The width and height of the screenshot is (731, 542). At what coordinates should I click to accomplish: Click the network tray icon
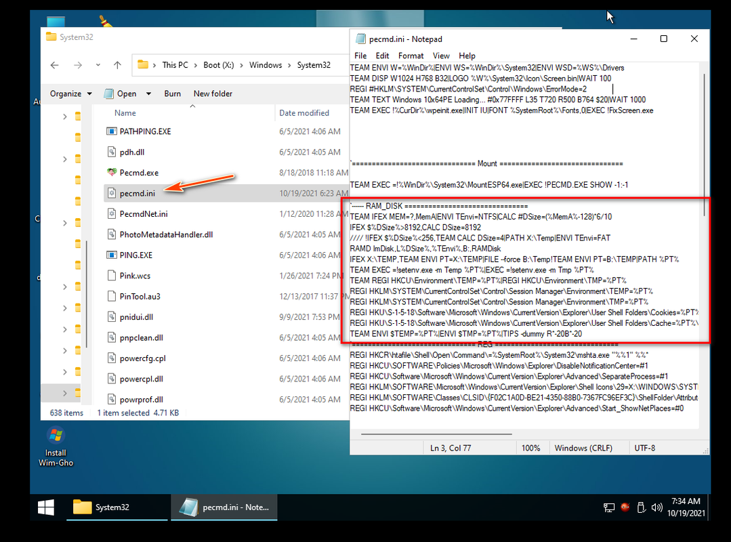click(x=609, y=507)
